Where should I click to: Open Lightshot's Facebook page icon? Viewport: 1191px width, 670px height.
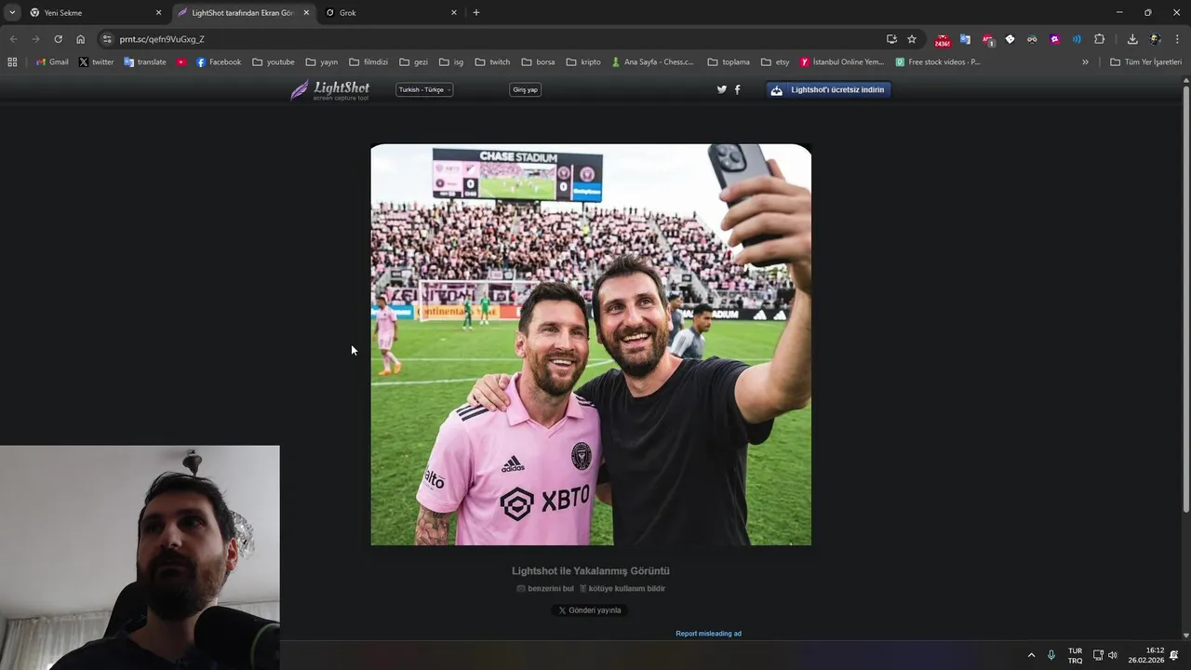738,89
